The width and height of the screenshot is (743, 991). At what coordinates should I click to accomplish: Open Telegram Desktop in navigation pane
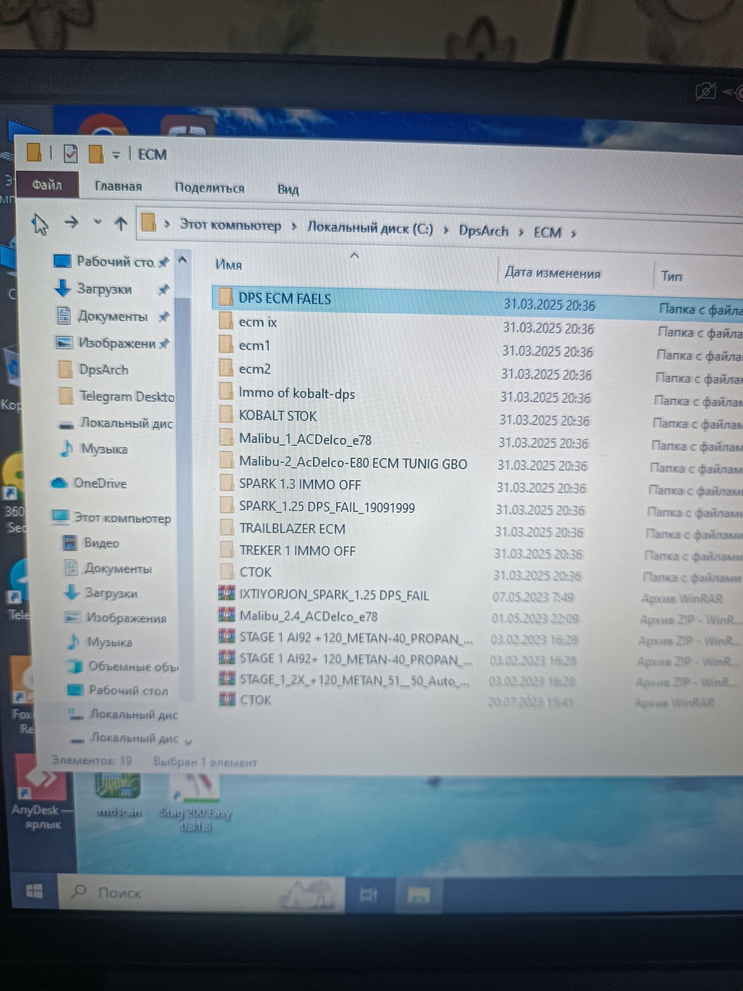[x=127, y=396]
